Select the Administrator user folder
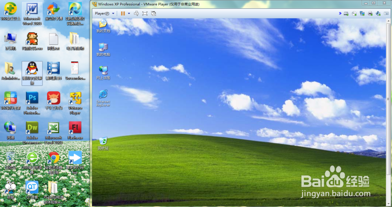This screenshot has height=207, width=392. coord(11,71)
